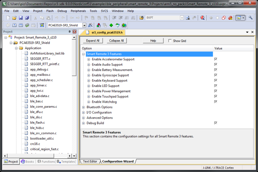Switch to the Books panel tab

pyautogui.click(x=28, y=161)
